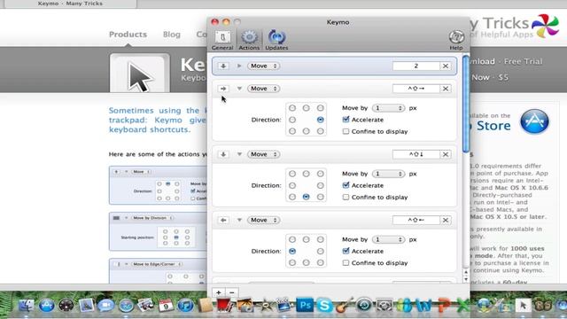The height and width of the screenshot is (319, 567).
Task: Collapse the down-arrow Move action (^⇧↓)
Action: click(239, 154)
